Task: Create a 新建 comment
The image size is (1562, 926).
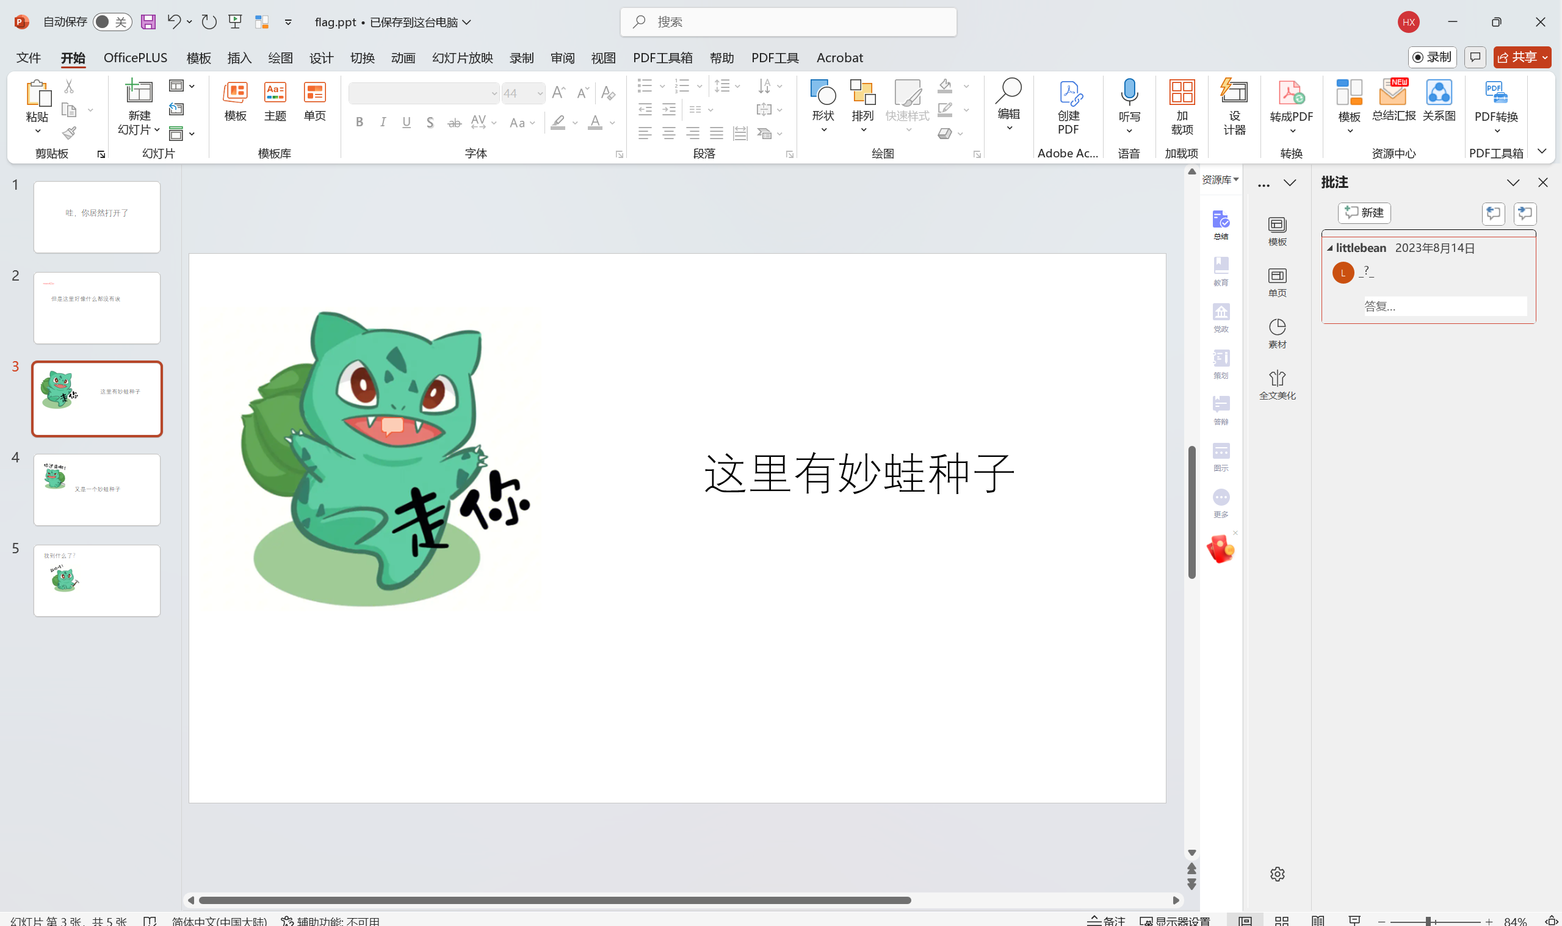Action: point(1364,213)
